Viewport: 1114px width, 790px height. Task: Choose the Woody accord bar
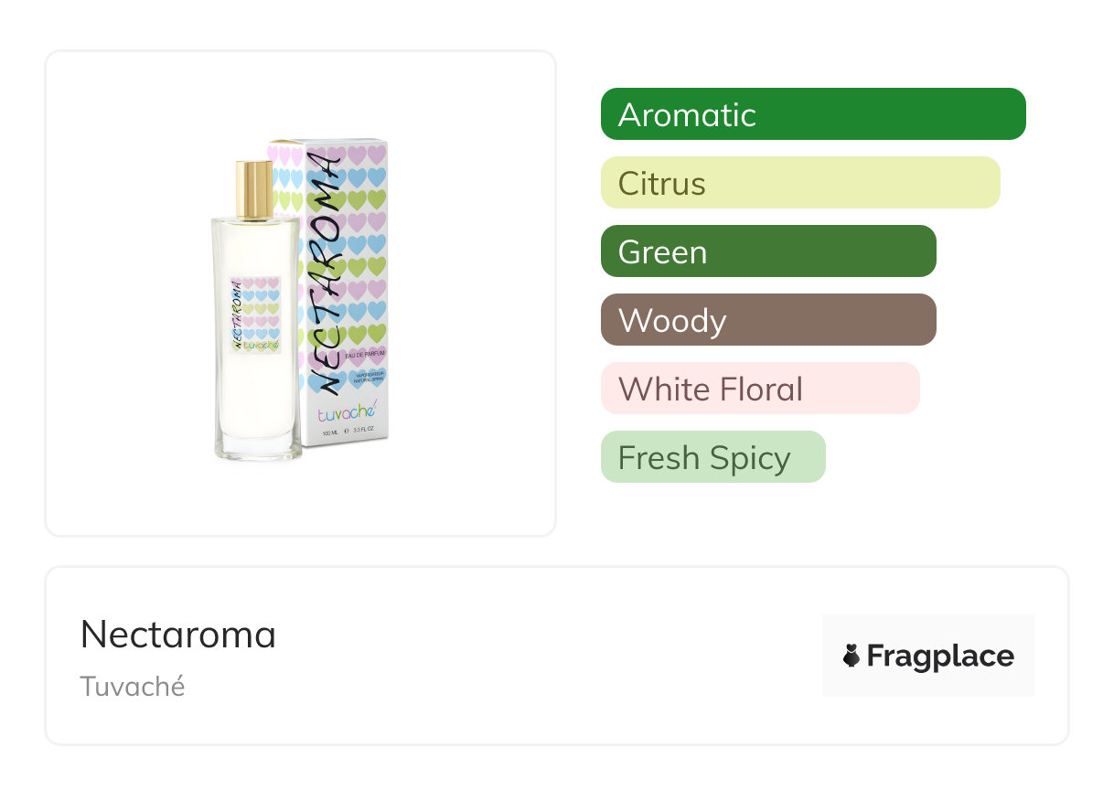click(x=767, y=320)
